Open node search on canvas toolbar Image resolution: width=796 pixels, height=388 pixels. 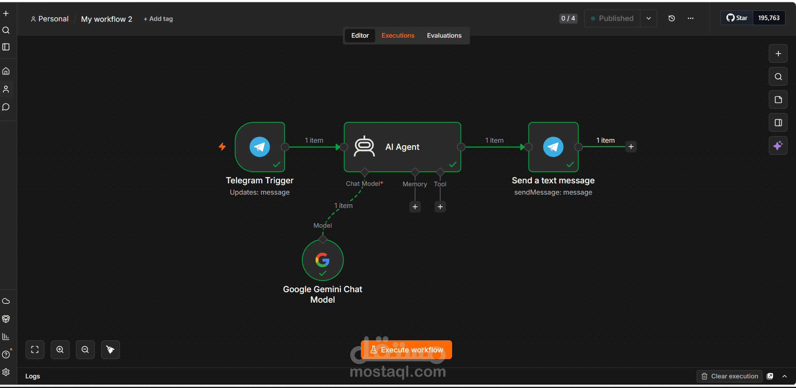coord(778,77)
